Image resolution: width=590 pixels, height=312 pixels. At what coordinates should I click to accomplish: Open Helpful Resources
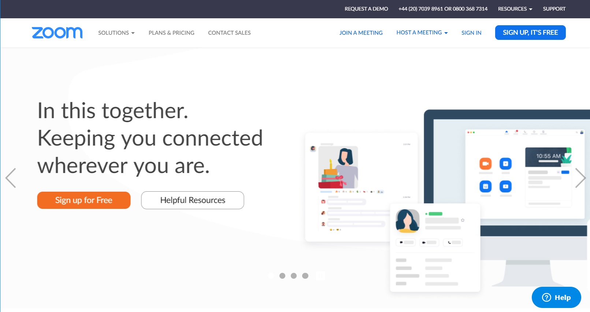point(193,200)
